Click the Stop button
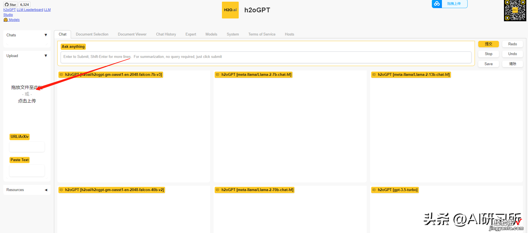The height and width of the screenshot is (233, 528). click(x=489, y=54)
